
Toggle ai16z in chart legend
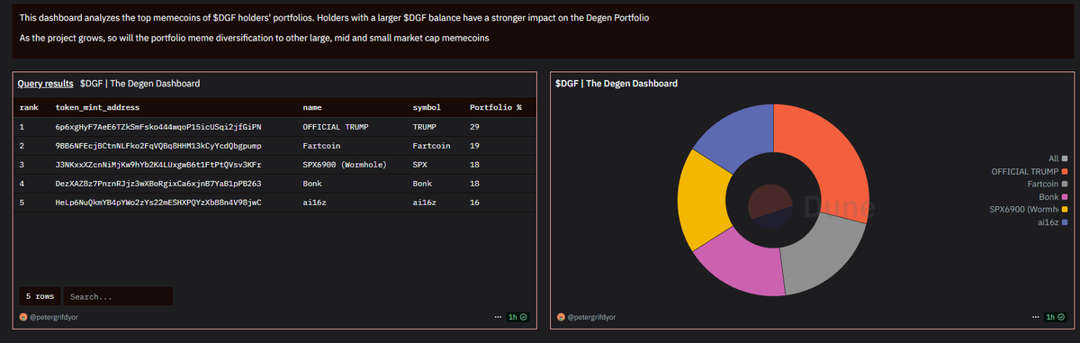click(x=1053, y=222)
